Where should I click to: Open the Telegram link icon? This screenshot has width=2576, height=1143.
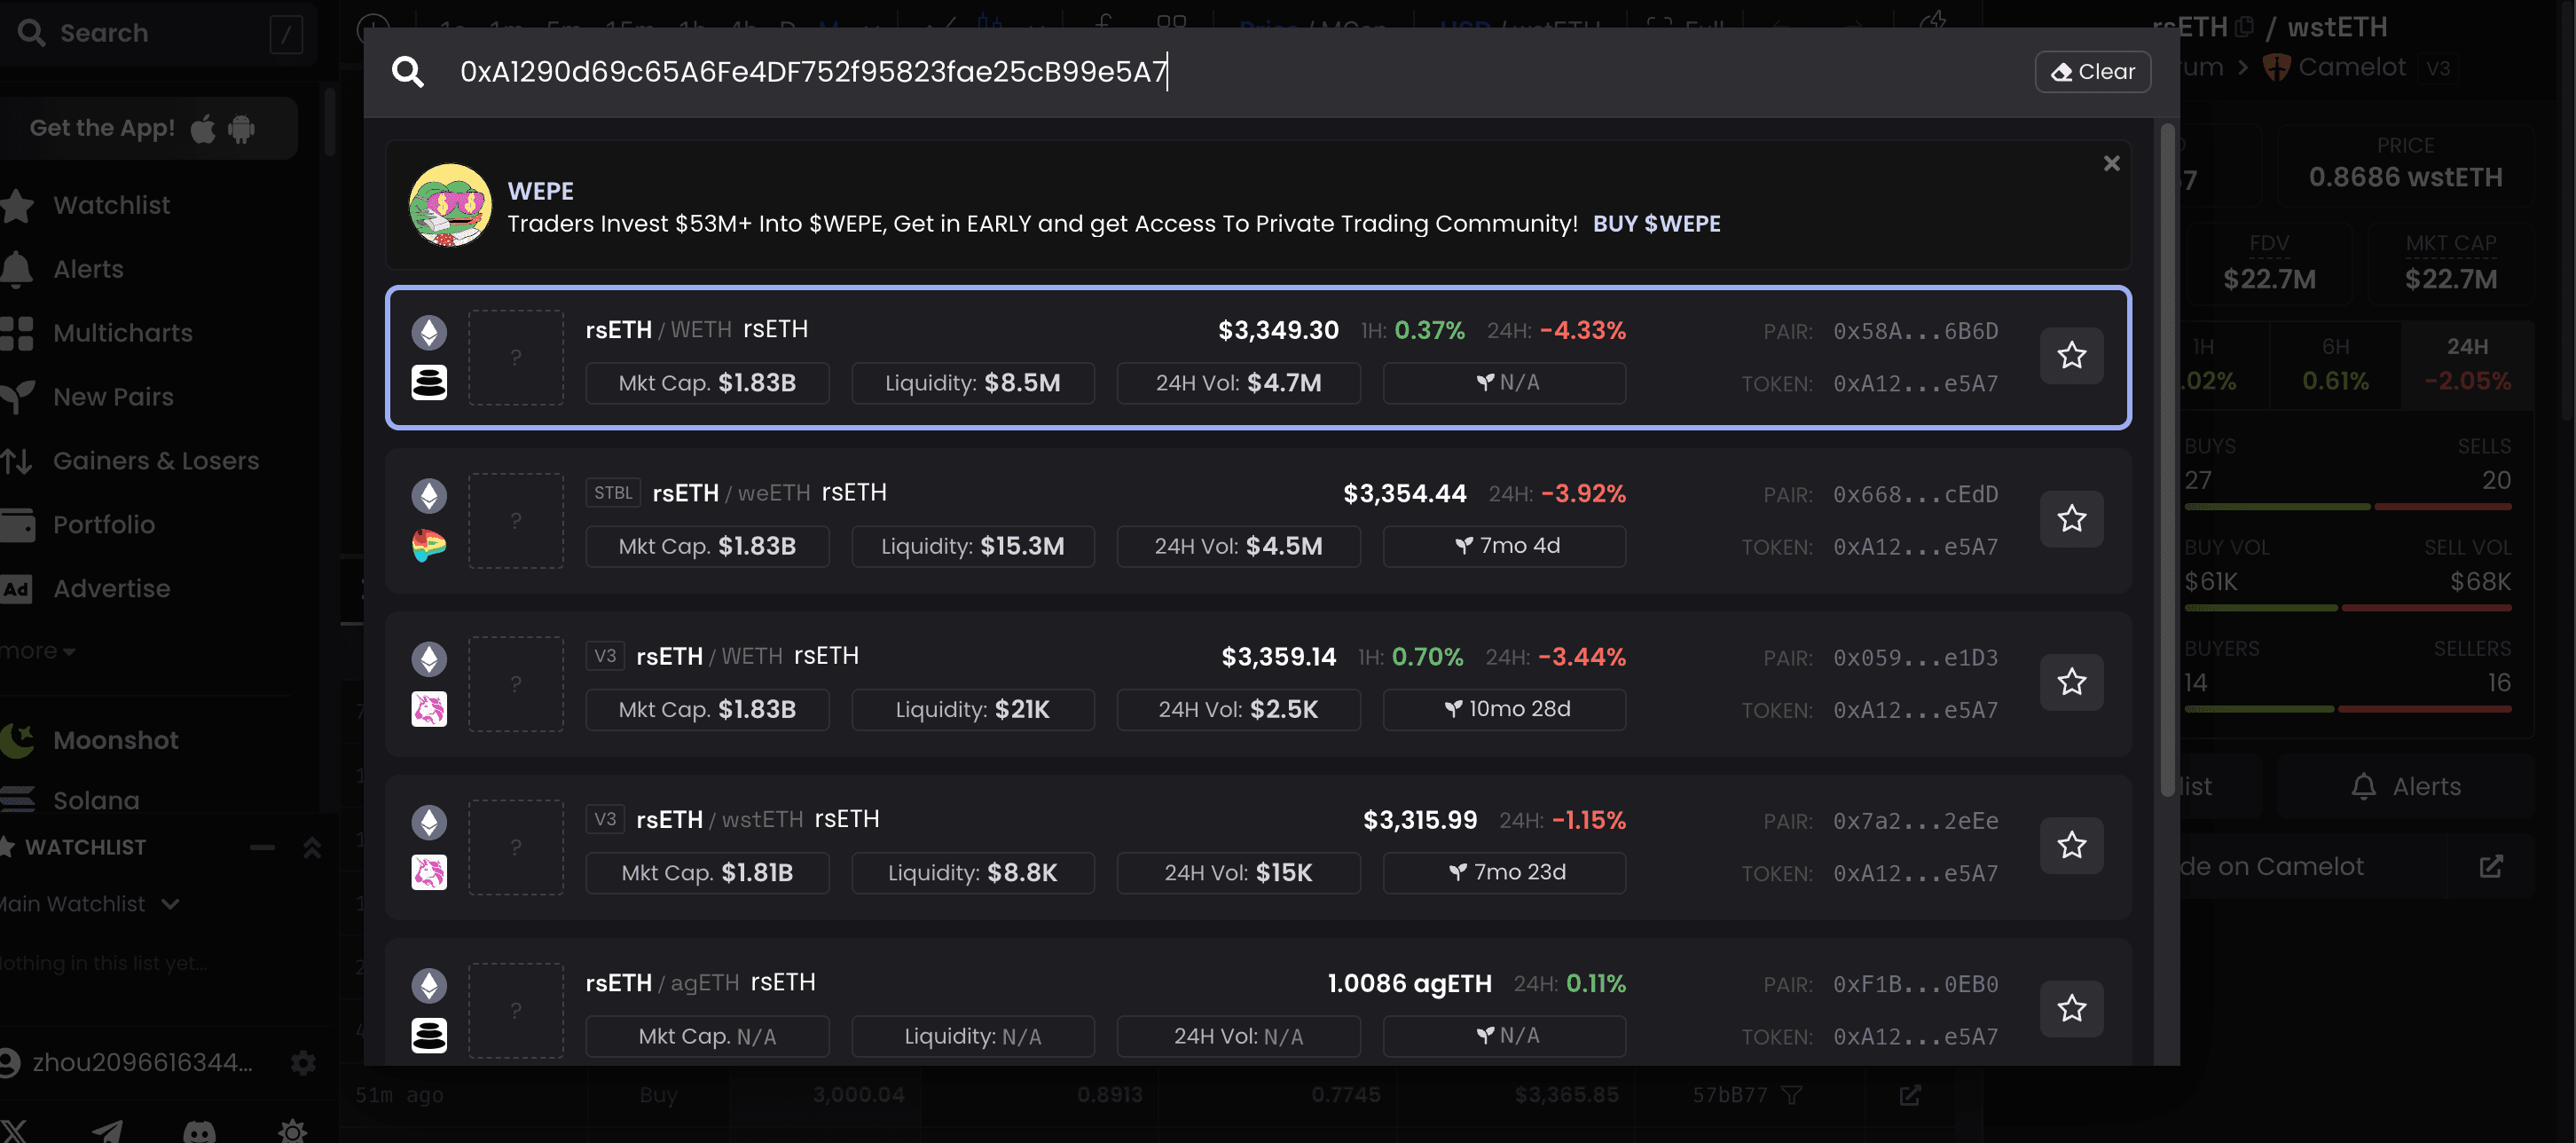coord(107,1131)
